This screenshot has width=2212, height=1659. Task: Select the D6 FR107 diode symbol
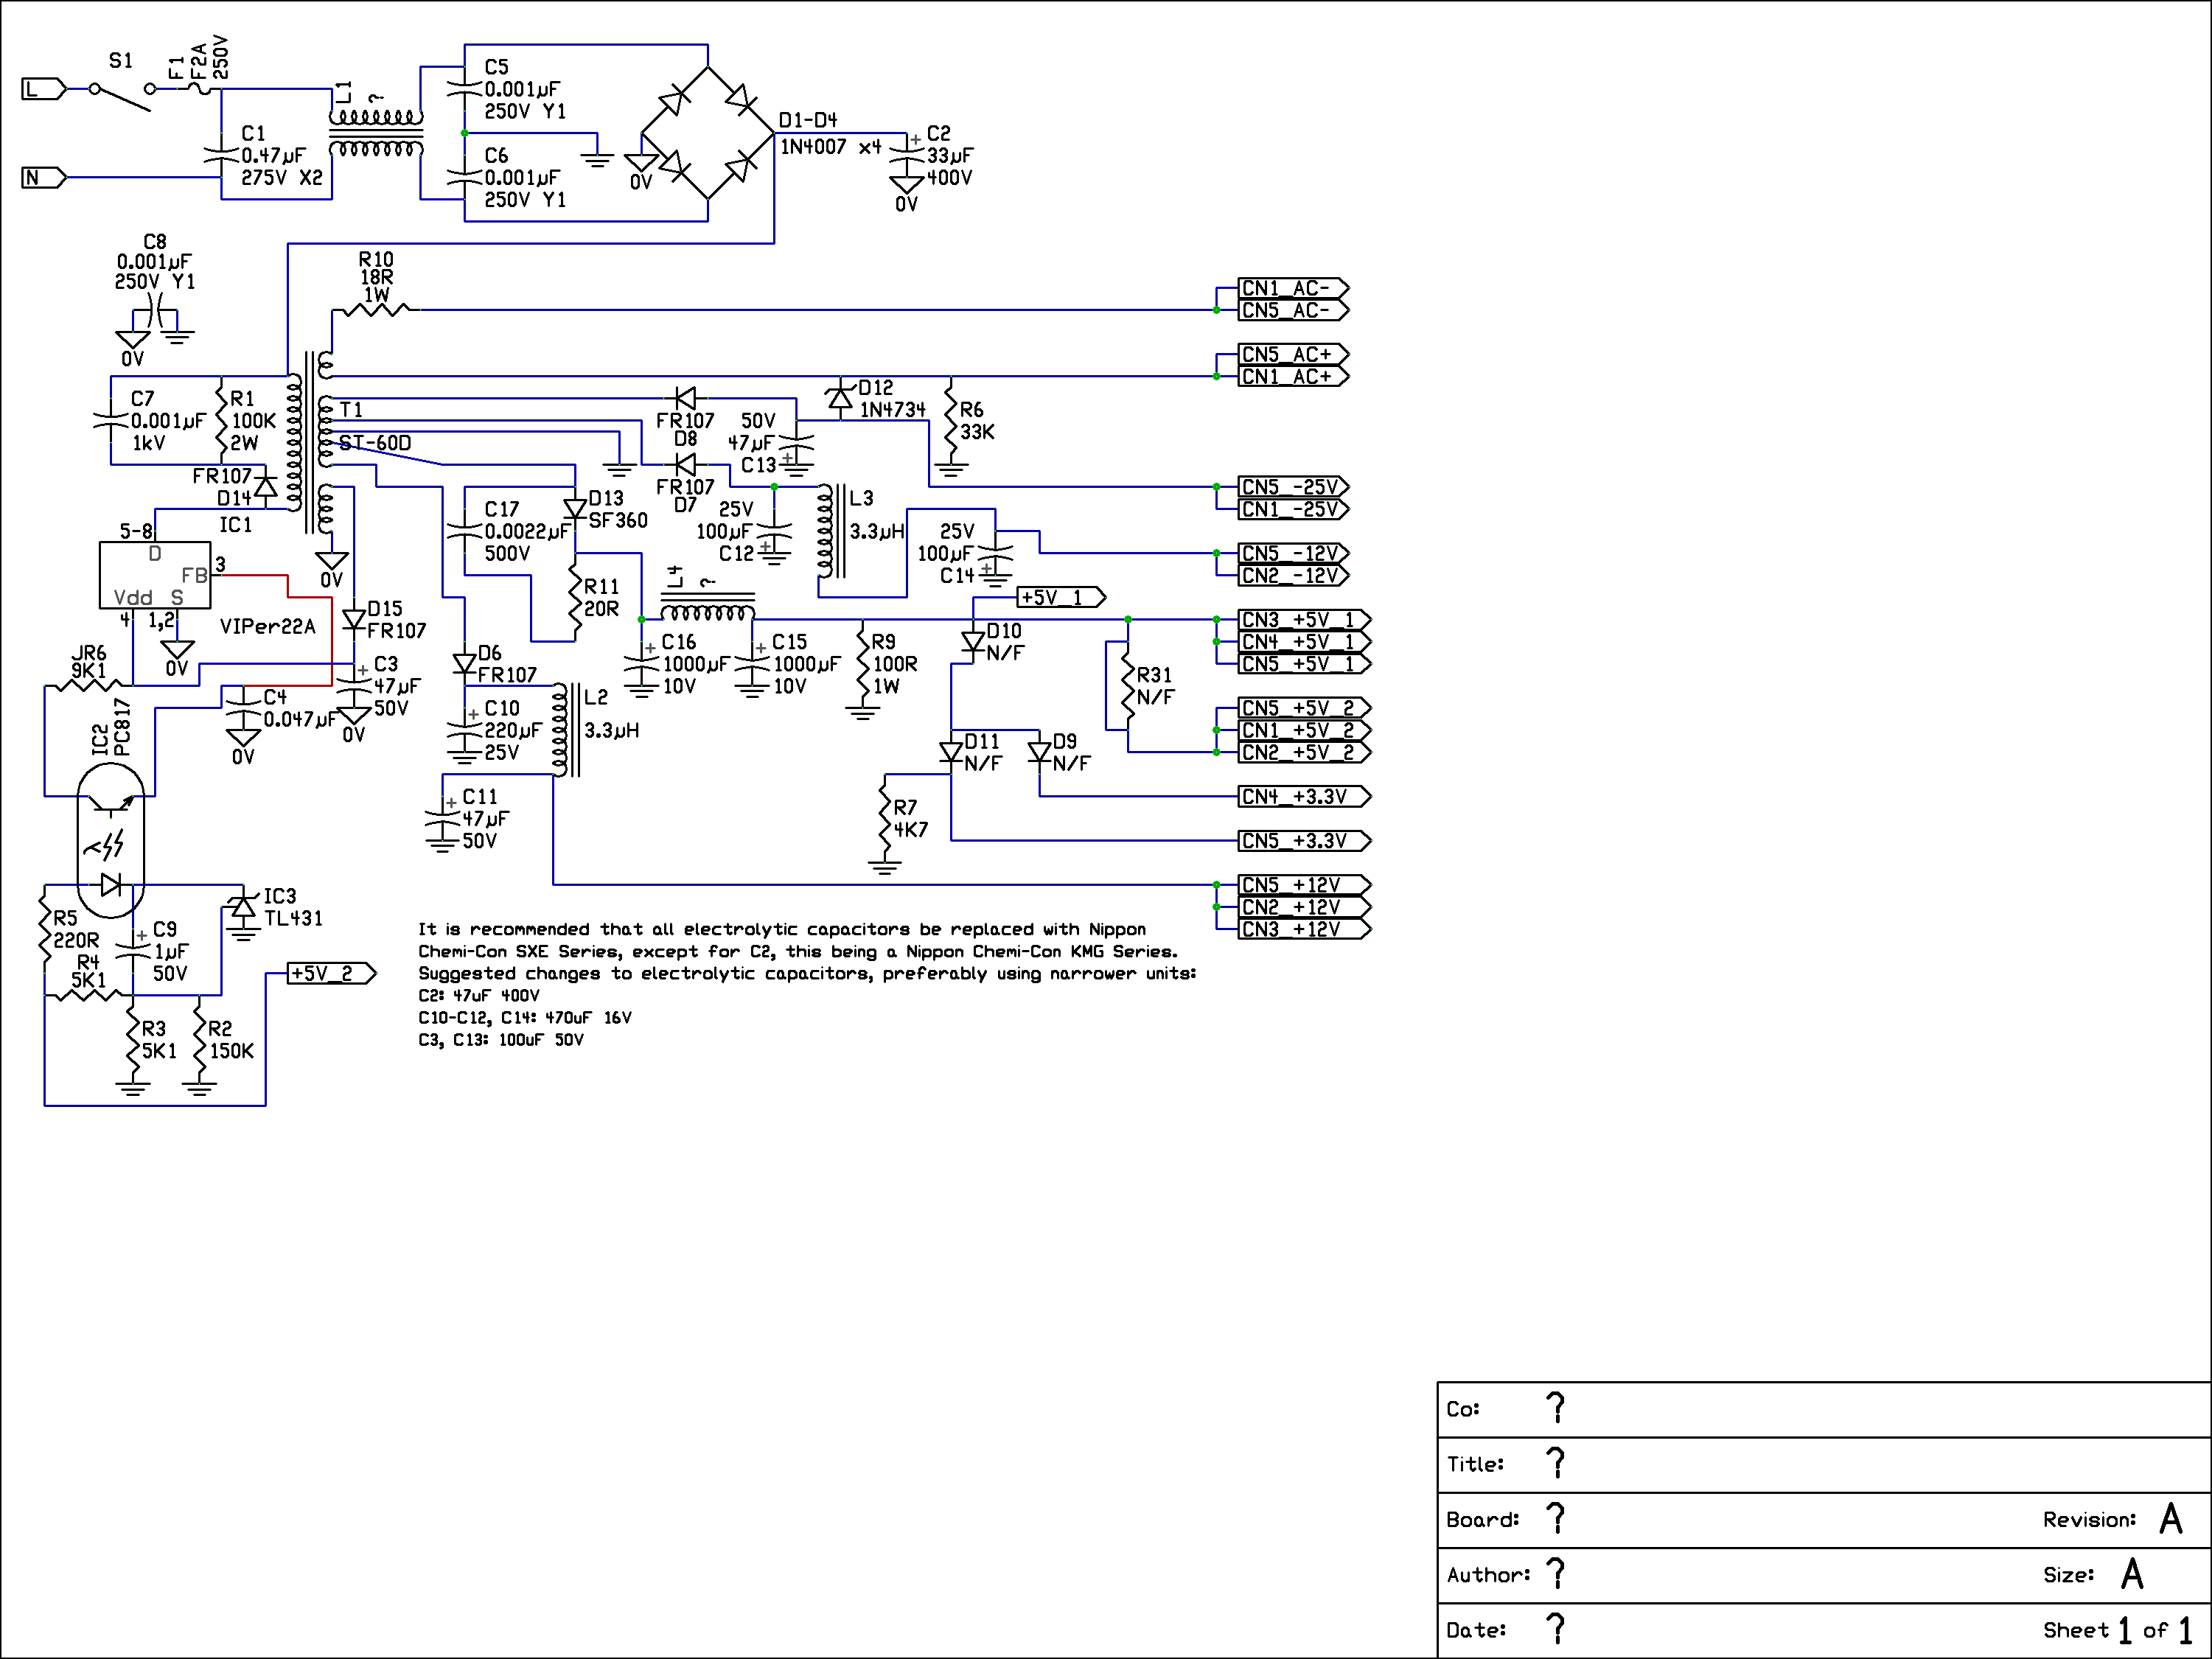[x=465, y=664]
